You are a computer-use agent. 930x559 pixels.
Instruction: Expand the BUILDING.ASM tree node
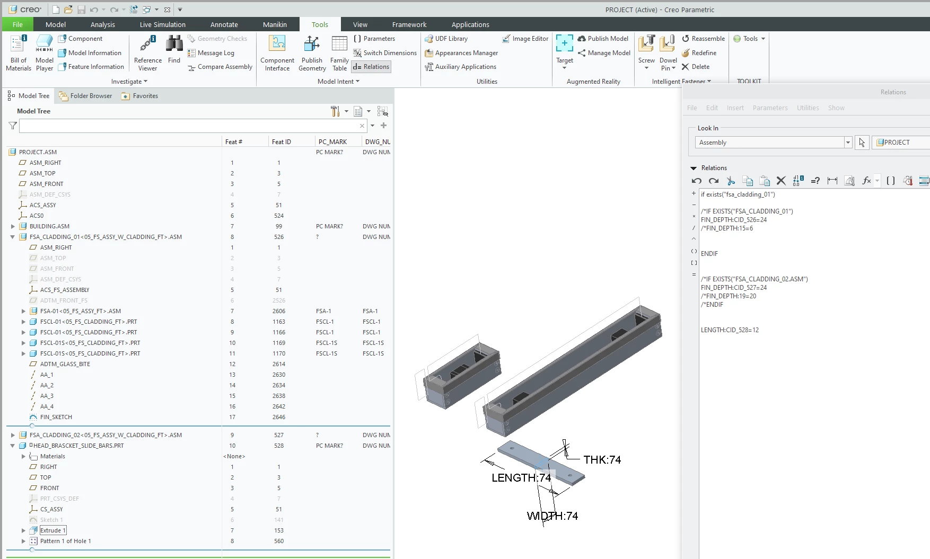(13, 226)
